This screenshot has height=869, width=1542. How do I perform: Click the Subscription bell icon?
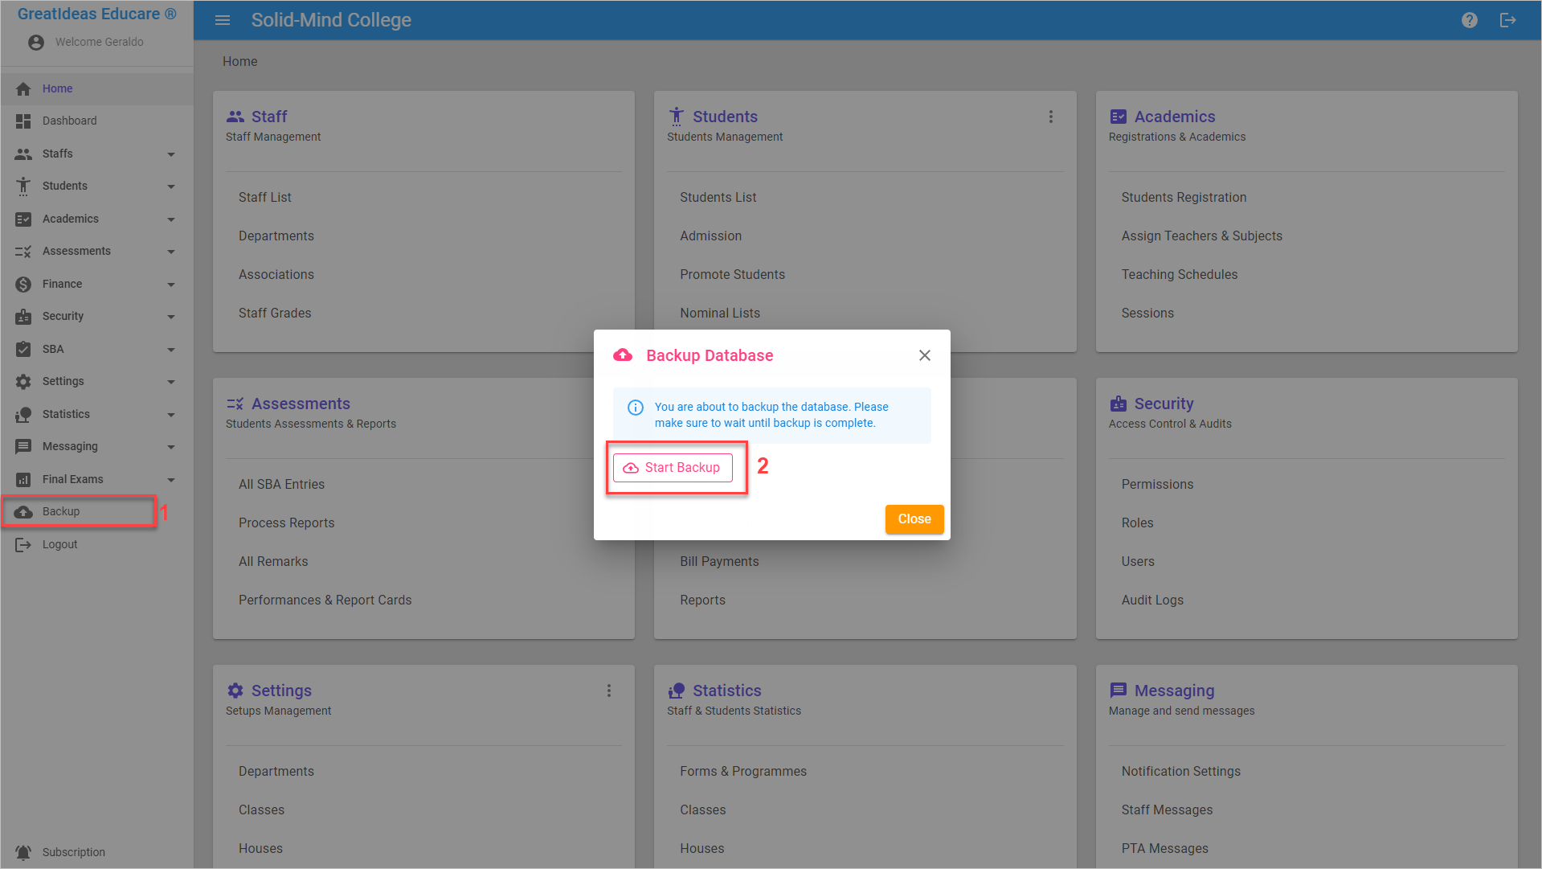point(23,852)
